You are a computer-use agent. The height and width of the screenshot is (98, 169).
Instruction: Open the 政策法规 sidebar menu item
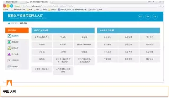[x=17, y=42]
